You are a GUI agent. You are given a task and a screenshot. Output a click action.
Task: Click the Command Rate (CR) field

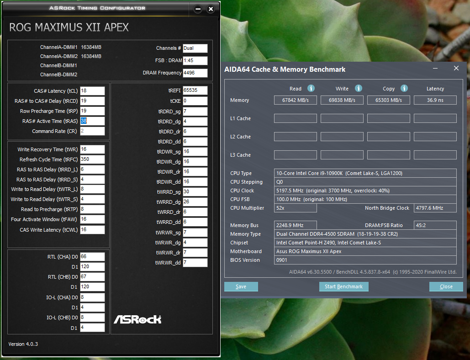tap(92, 131)
